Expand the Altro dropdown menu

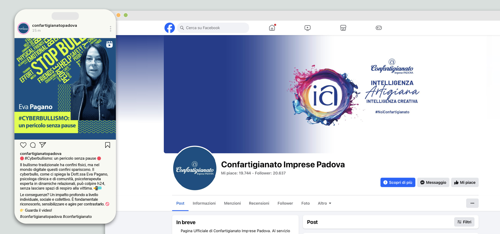click(x=324, y=203)
